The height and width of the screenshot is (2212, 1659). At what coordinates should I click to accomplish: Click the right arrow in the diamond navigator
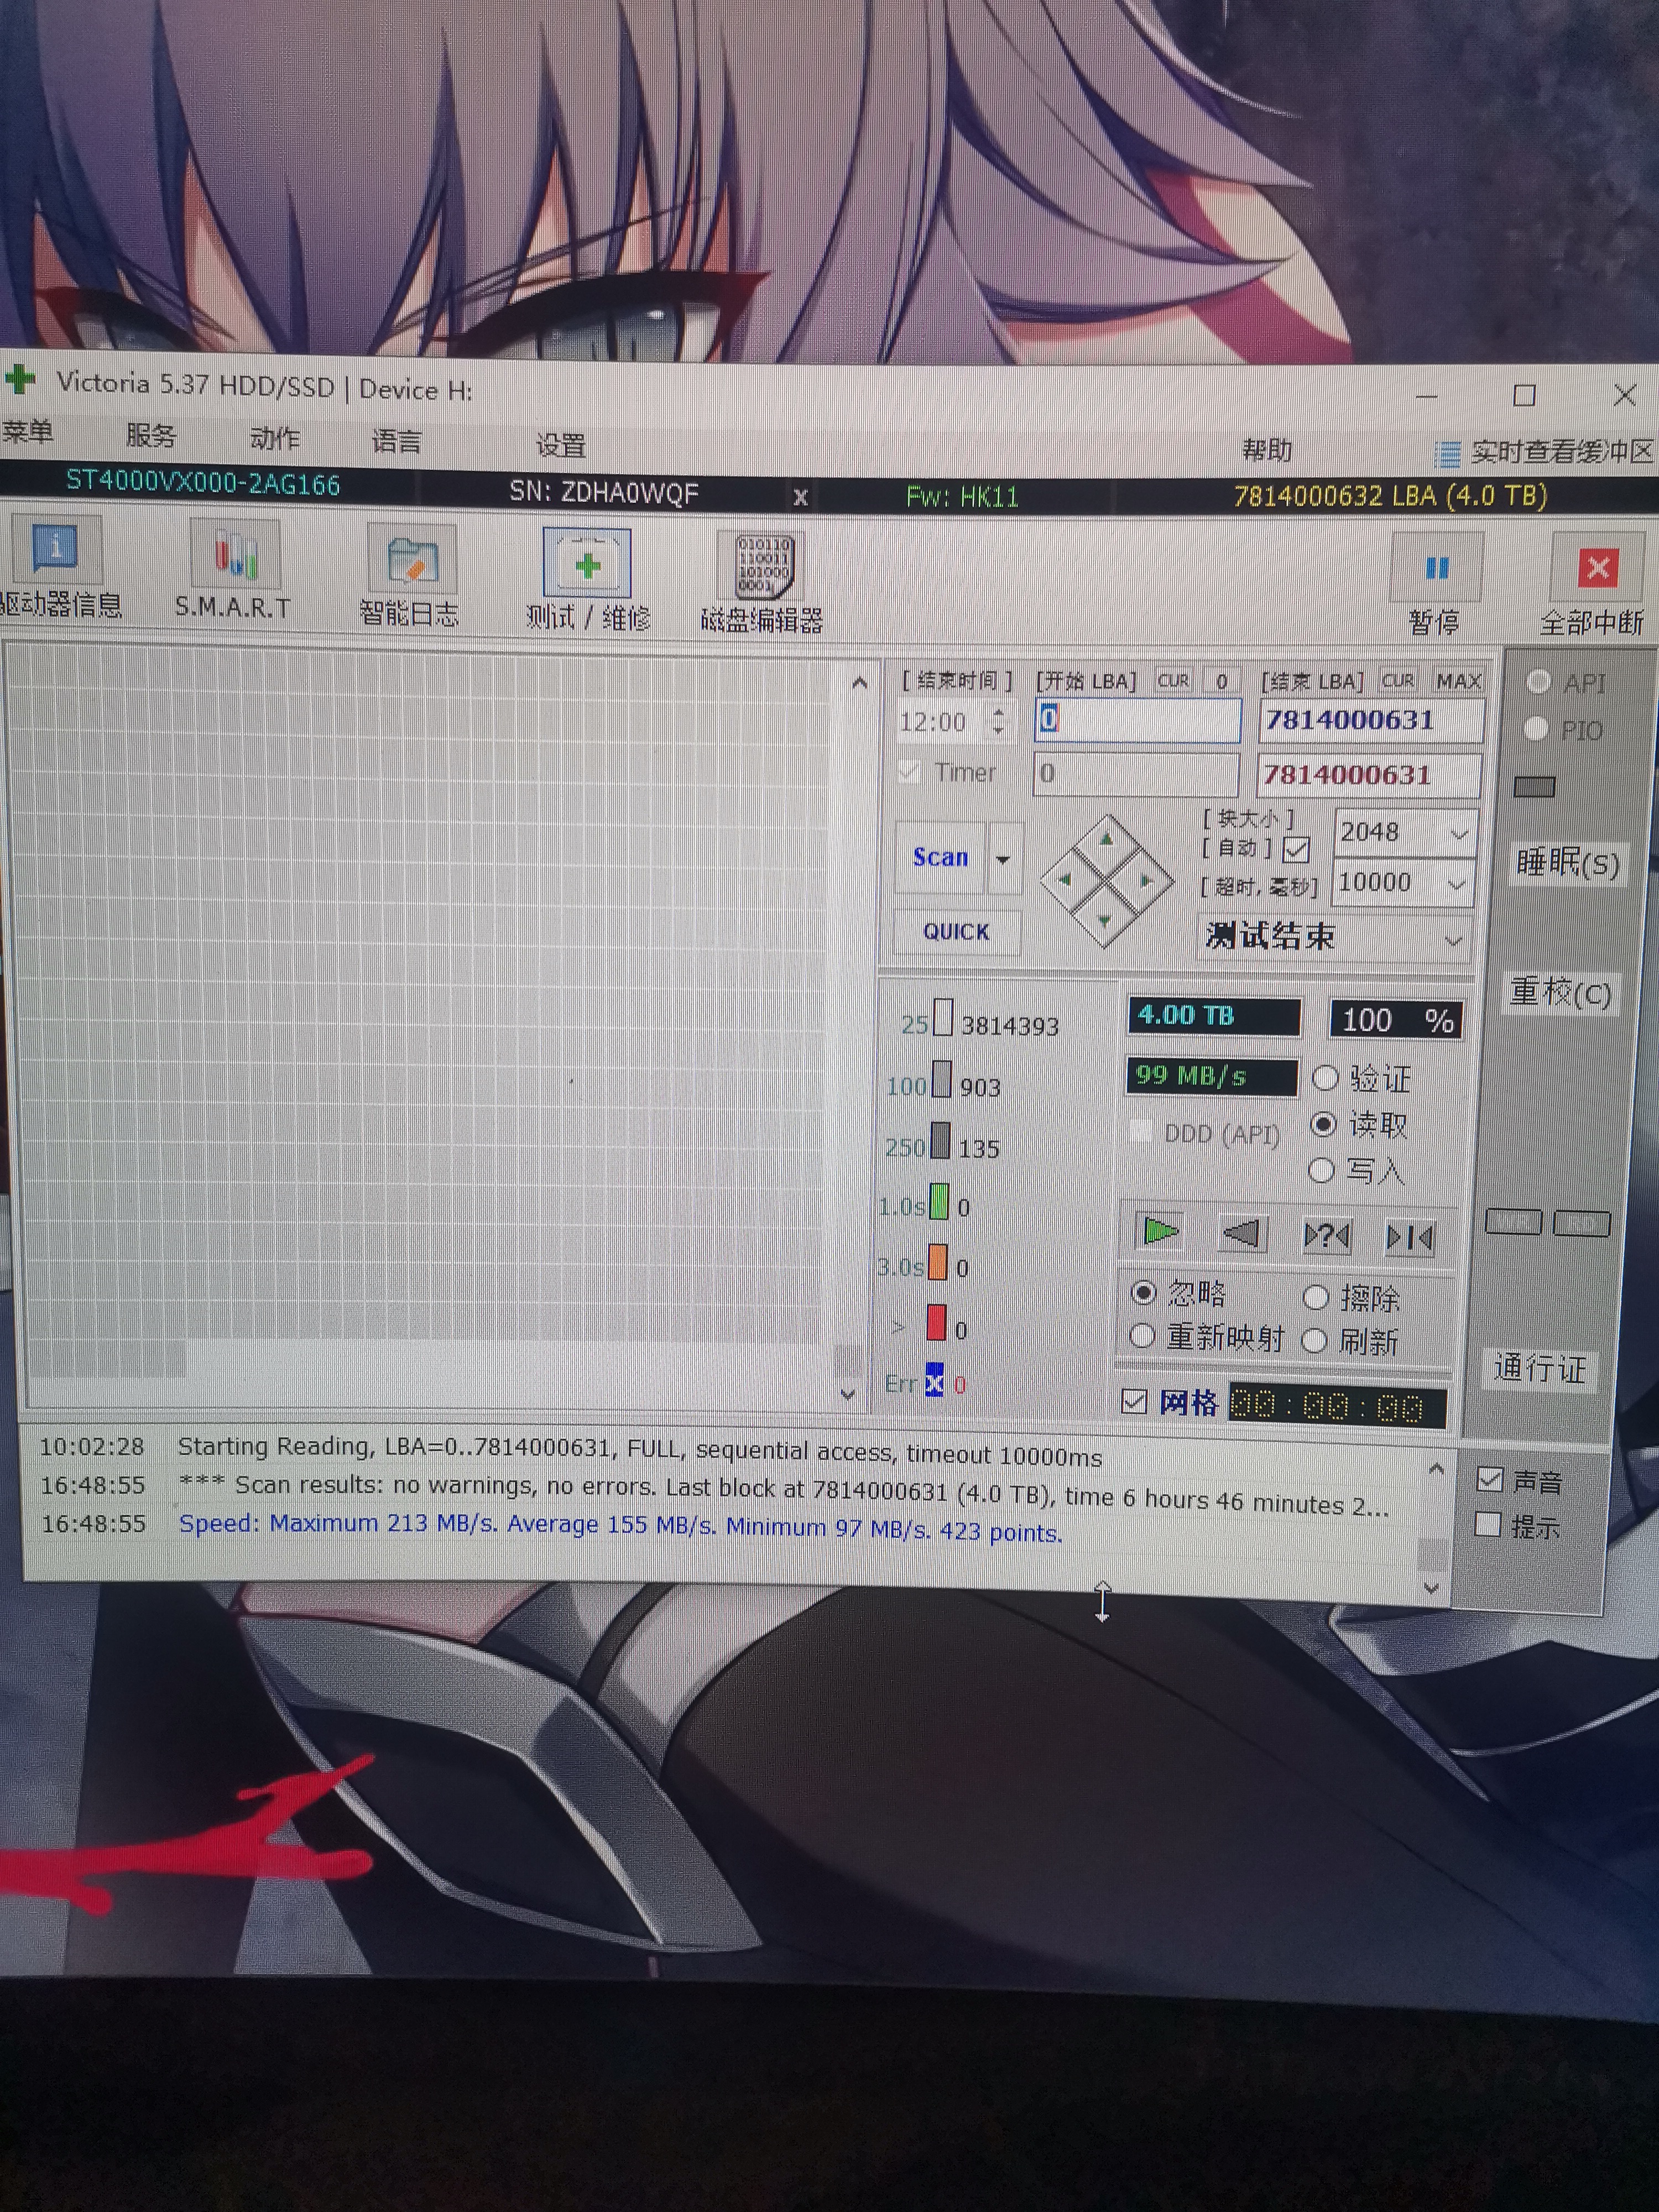click(1146, 881)
